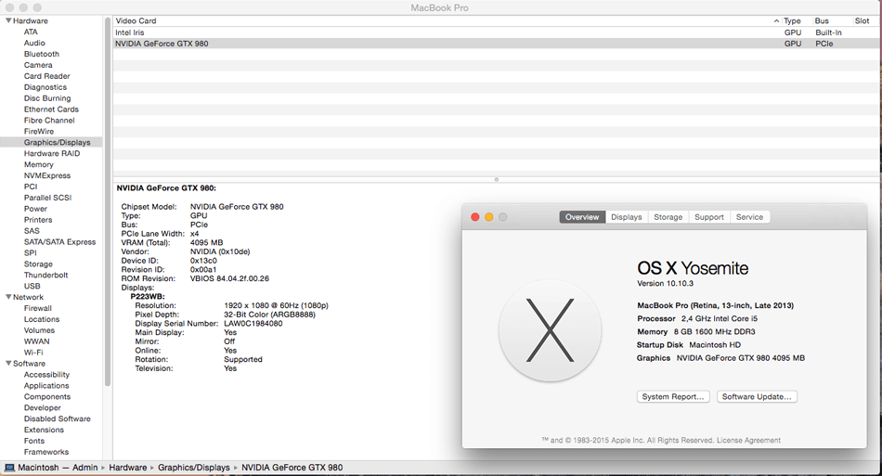The height and width of the screenshot is (476, 882).
Task: Switch to the Displays tab
Action: click(626, 217)
